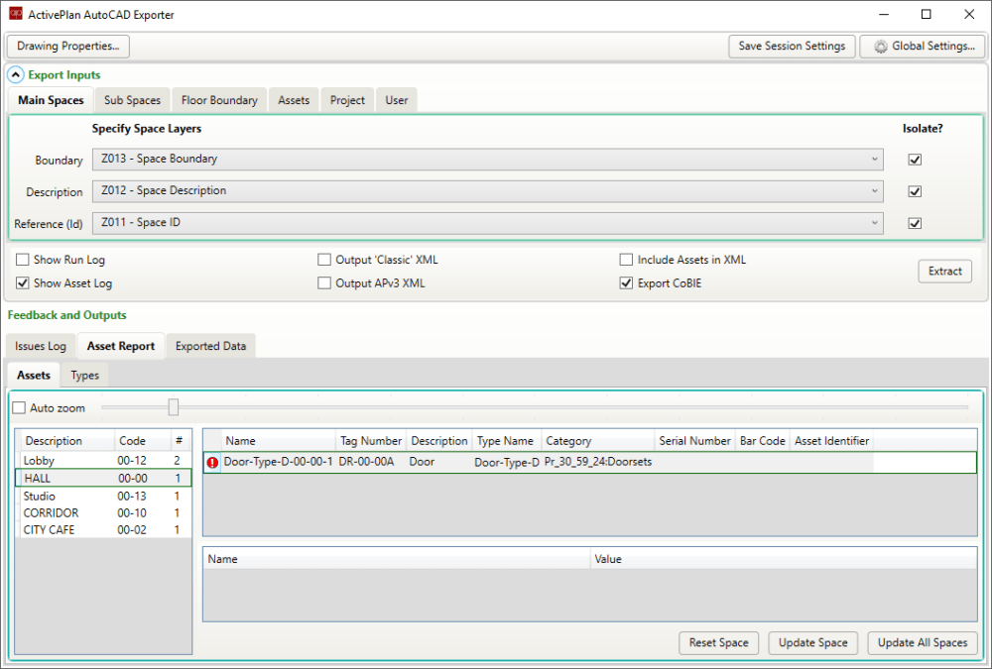Open Global Settings with gear icon
This screenshot has height=669, width=992.
point(923,46)
